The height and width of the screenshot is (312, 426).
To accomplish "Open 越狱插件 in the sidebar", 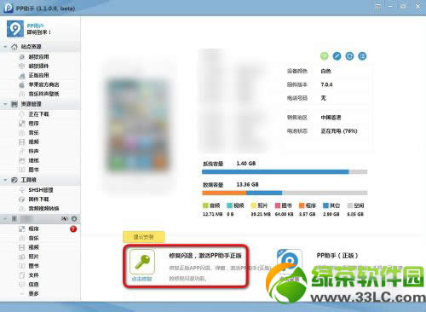I will [x=38, y=66].
